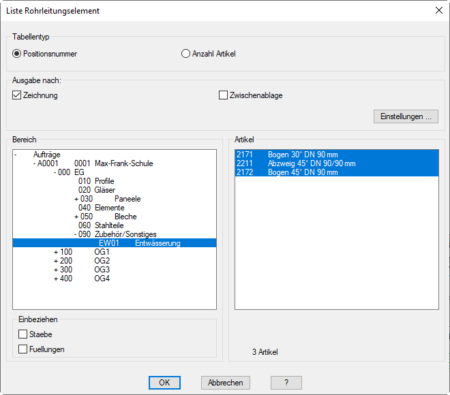Open the Einstellungen settings button
This screenshot has height=395, width=450.
pyautogui.click(x=406, y=116)
